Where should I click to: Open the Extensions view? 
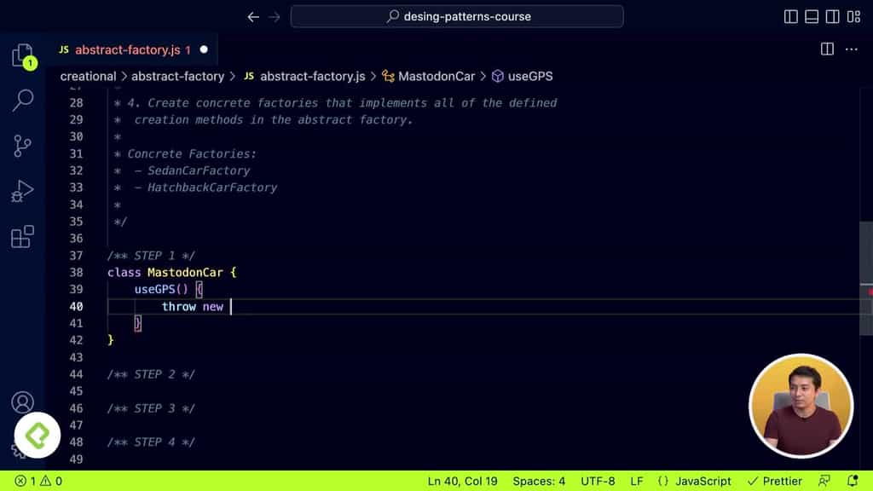click(22, 238)
